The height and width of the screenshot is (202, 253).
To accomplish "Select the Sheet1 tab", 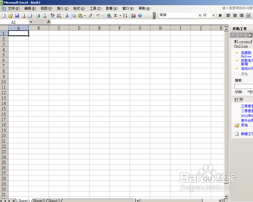I will click(24, 200).
